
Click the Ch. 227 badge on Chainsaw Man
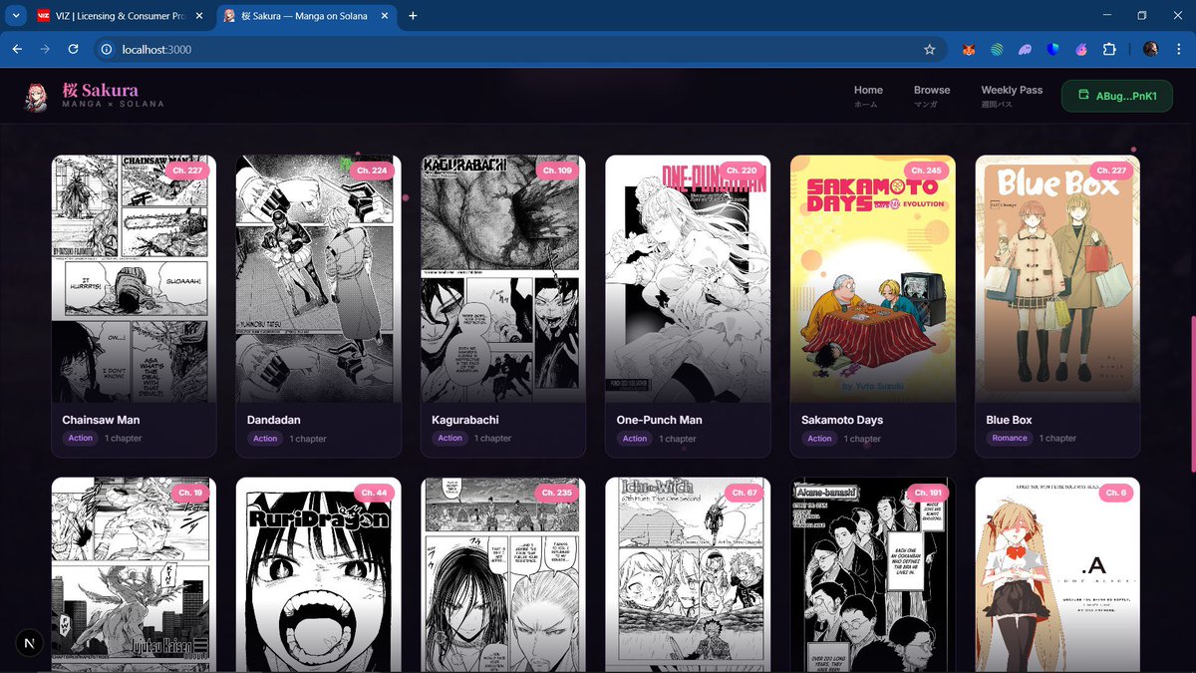(186, 170)
